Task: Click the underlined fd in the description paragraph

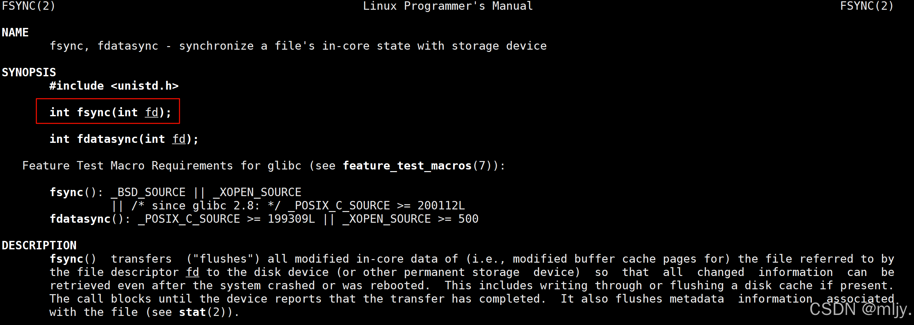Action: tap(192, 272)
